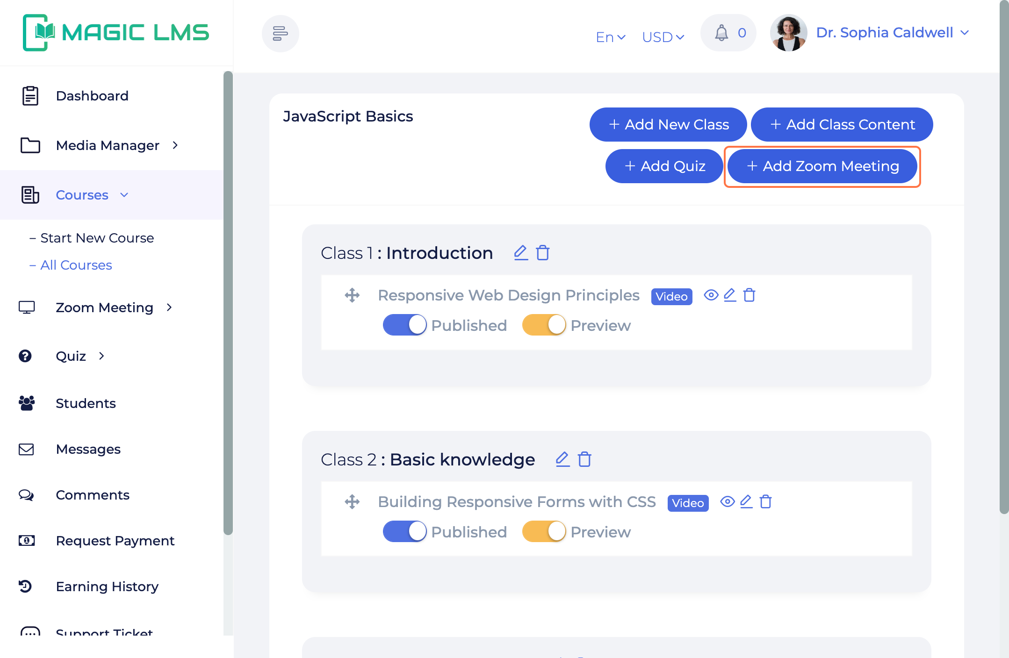1009x658 pixels.
Task: Click the Comments speech bubble icon
Action: point(26,495)
